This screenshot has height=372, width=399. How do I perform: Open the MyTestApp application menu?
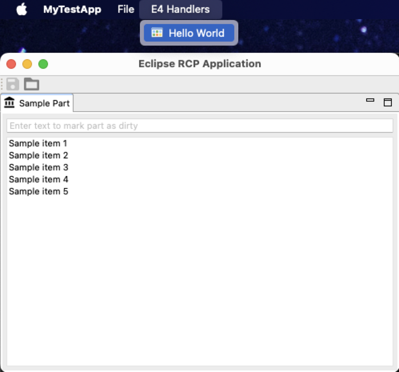[72, 10]
